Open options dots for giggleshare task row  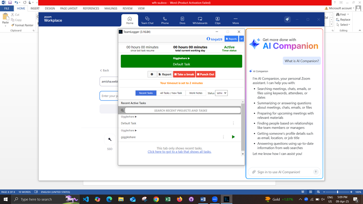tap(223, 137)
